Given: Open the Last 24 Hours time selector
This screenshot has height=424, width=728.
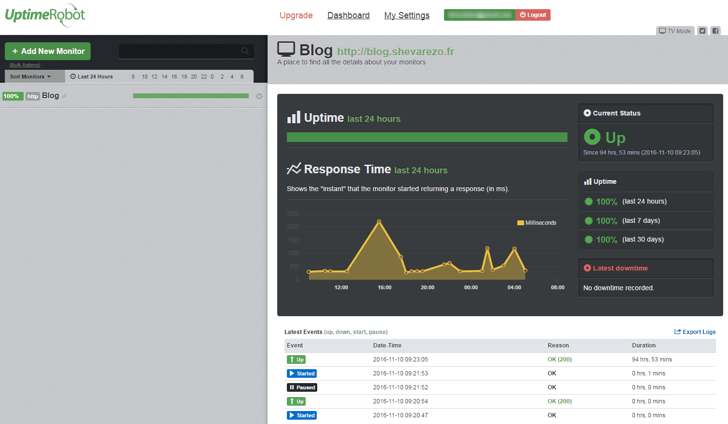Looking at the screenshot, I should click(x=92, y=77).
